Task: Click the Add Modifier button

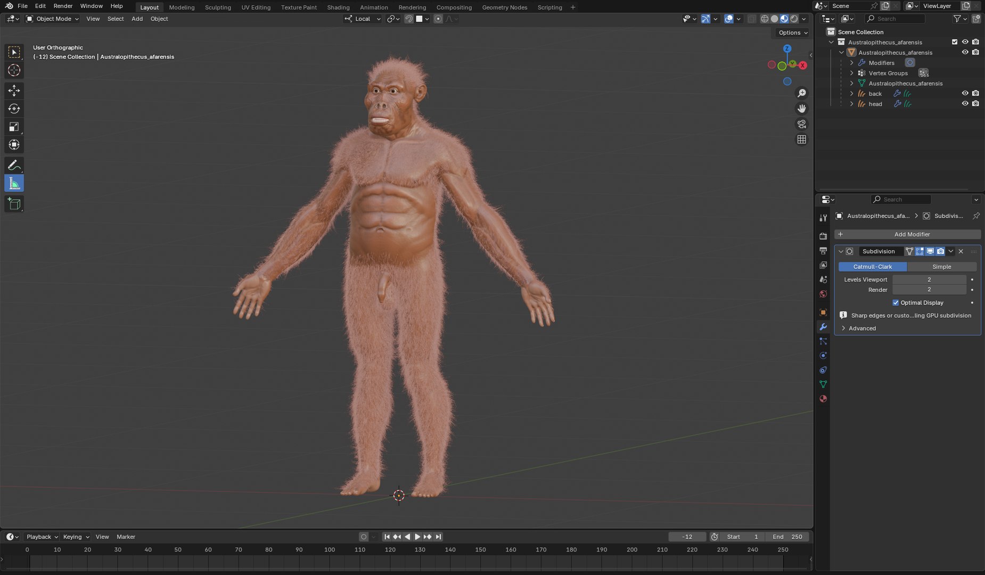Action: 907,234
